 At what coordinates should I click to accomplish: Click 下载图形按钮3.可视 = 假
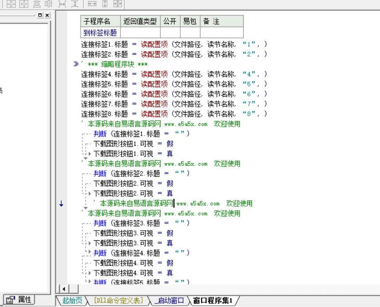pos(133,233)
